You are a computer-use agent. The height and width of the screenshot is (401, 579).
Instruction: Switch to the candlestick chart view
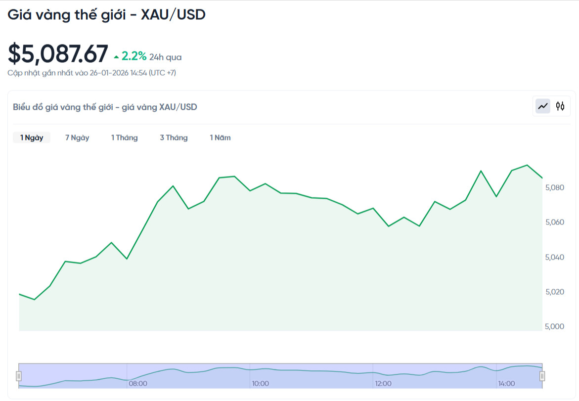(x=560, y=106)
